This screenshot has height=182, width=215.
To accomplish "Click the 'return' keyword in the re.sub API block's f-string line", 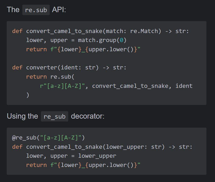I will click(x=36, y=49).
